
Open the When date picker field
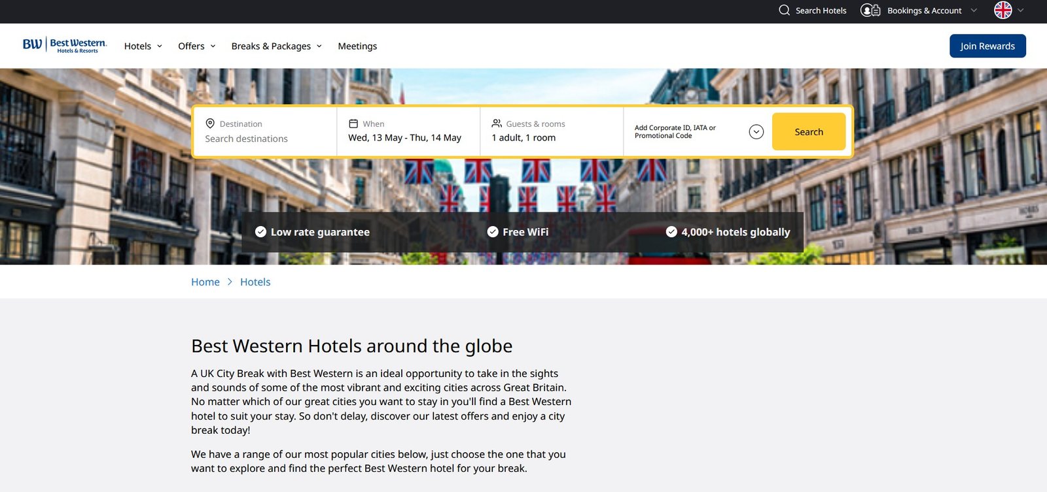point(408,132)
